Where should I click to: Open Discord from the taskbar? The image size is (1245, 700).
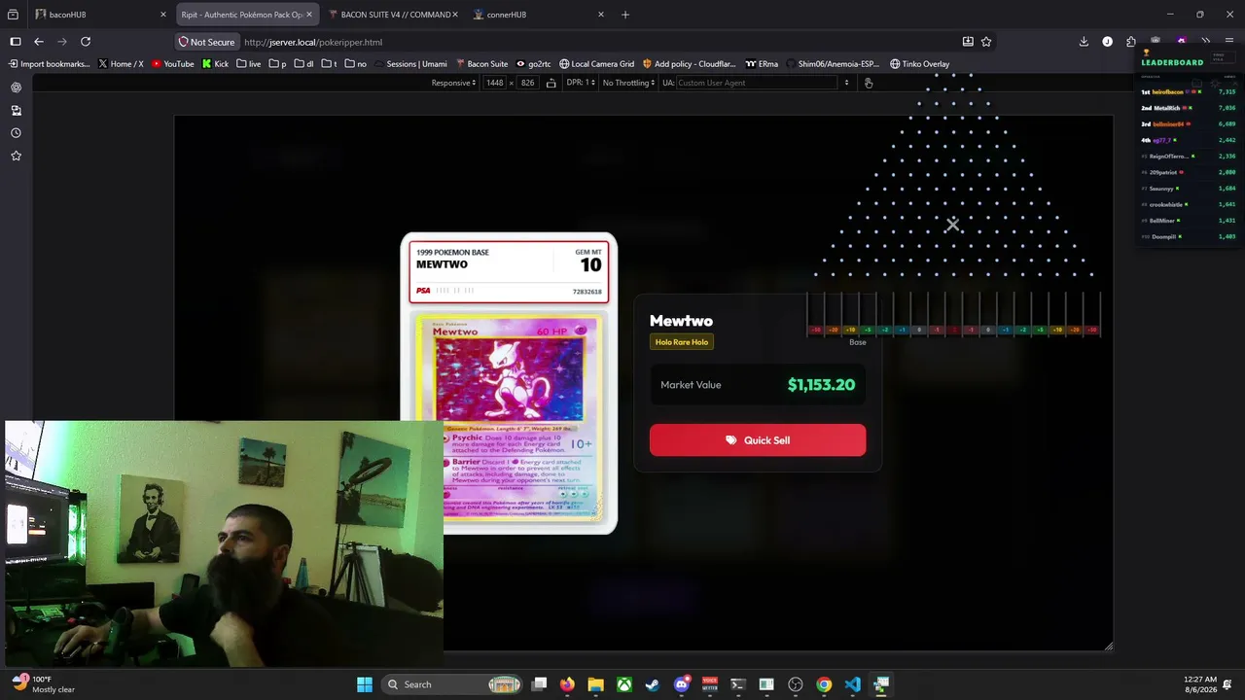pos(682,684)
